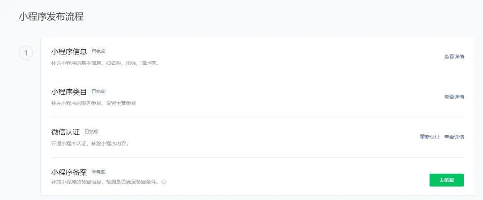
Task: Open 查看详情 for 小程序类目
Action: pos(453,97)
